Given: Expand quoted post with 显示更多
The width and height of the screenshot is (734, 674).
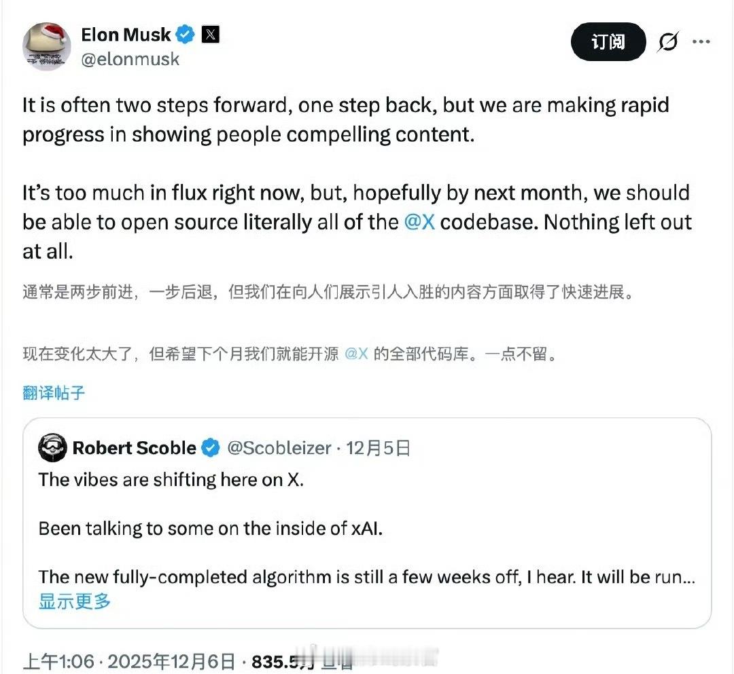Looking at the screenshot, I should (75, 601).
